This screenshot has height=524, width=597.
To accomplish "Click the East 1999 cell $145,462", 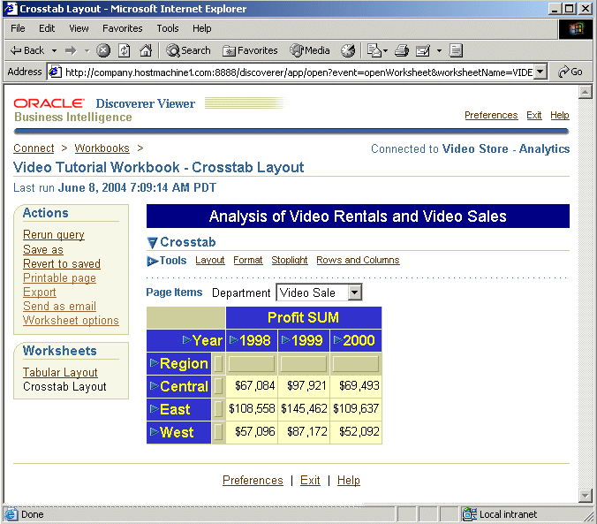I will (x=304, y=409).
